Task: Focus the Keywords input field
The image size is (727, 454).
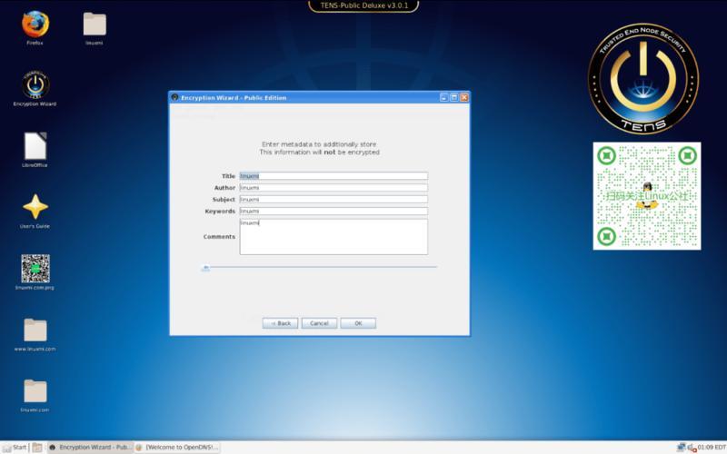Action: pyautogui.click(x=334, y=212)
